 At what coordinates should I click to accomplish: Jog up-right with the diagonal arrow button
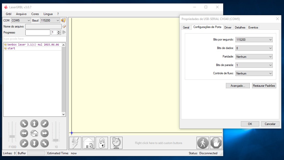tap(45, 124)
